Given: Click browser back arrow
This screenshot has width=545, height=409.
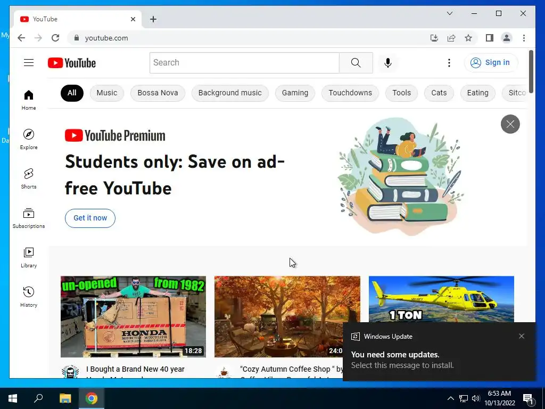Looking at the screenshot, I should pos(21,38).
